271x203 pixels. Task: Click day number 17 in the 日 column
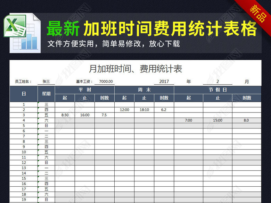pos(24,189)
